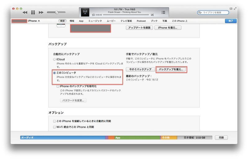This screenshot has height=159, width=248.
Task: Click the library search field
Action: click(x=213, y=12)
